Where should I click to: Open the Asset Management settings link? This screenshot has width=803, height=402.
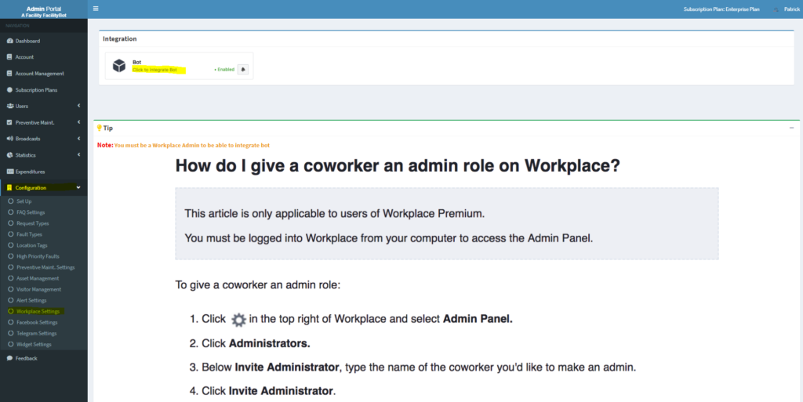38,278
